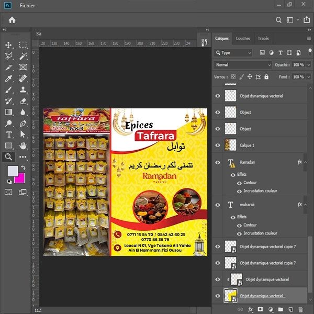The width and height of the screenshot is (314, 314).
Task: Collapse the Ramadan layer effects list
Action: click(308, 163)
